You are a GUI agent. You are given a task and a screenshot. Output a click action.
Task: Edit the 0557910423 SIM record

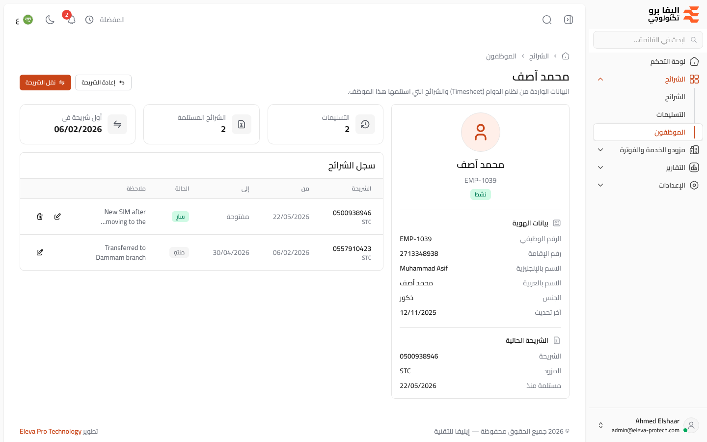(x=40, y=252)
